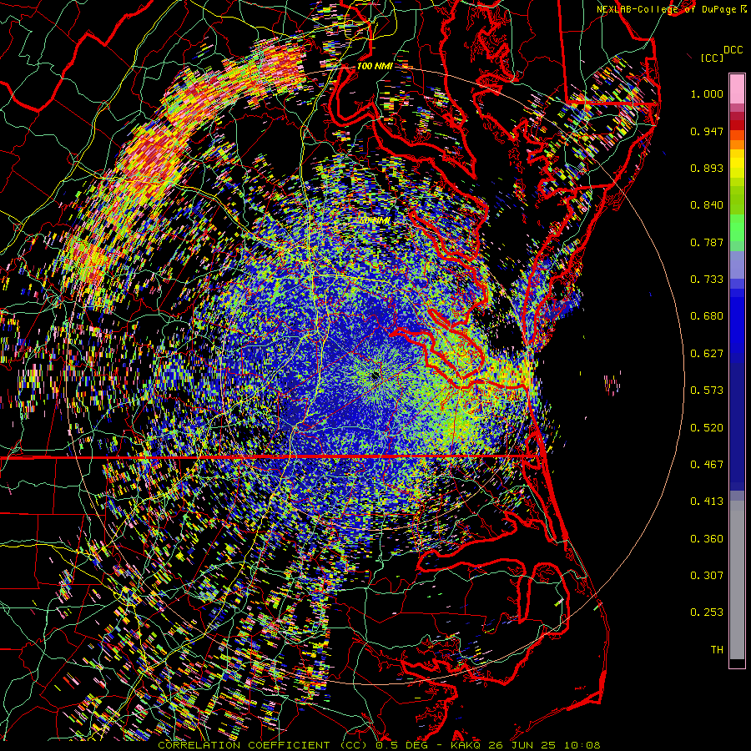Click the 0.413 scale label

(x=707, y=502)
